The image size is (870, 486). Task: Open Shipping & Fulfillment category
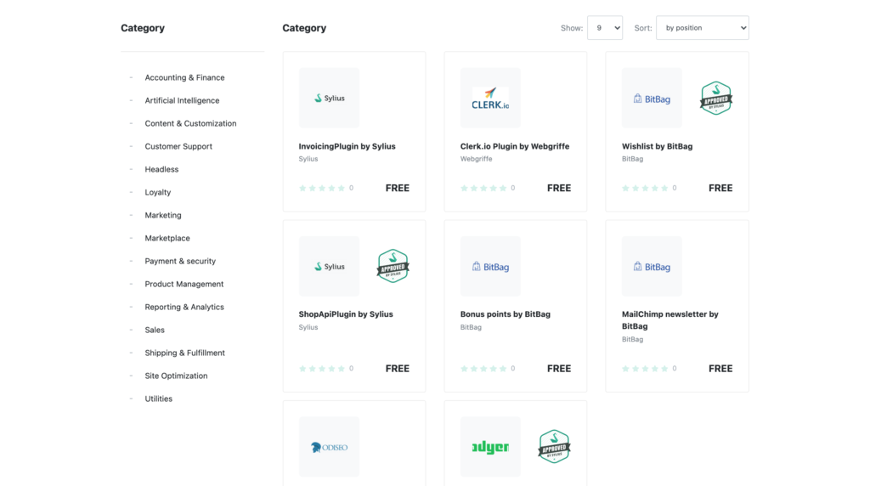pos(184,353)
